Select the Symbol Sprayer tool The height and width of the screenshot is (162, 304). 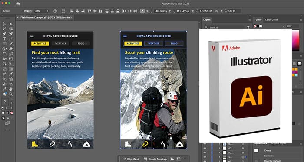[x=11, y=79]
